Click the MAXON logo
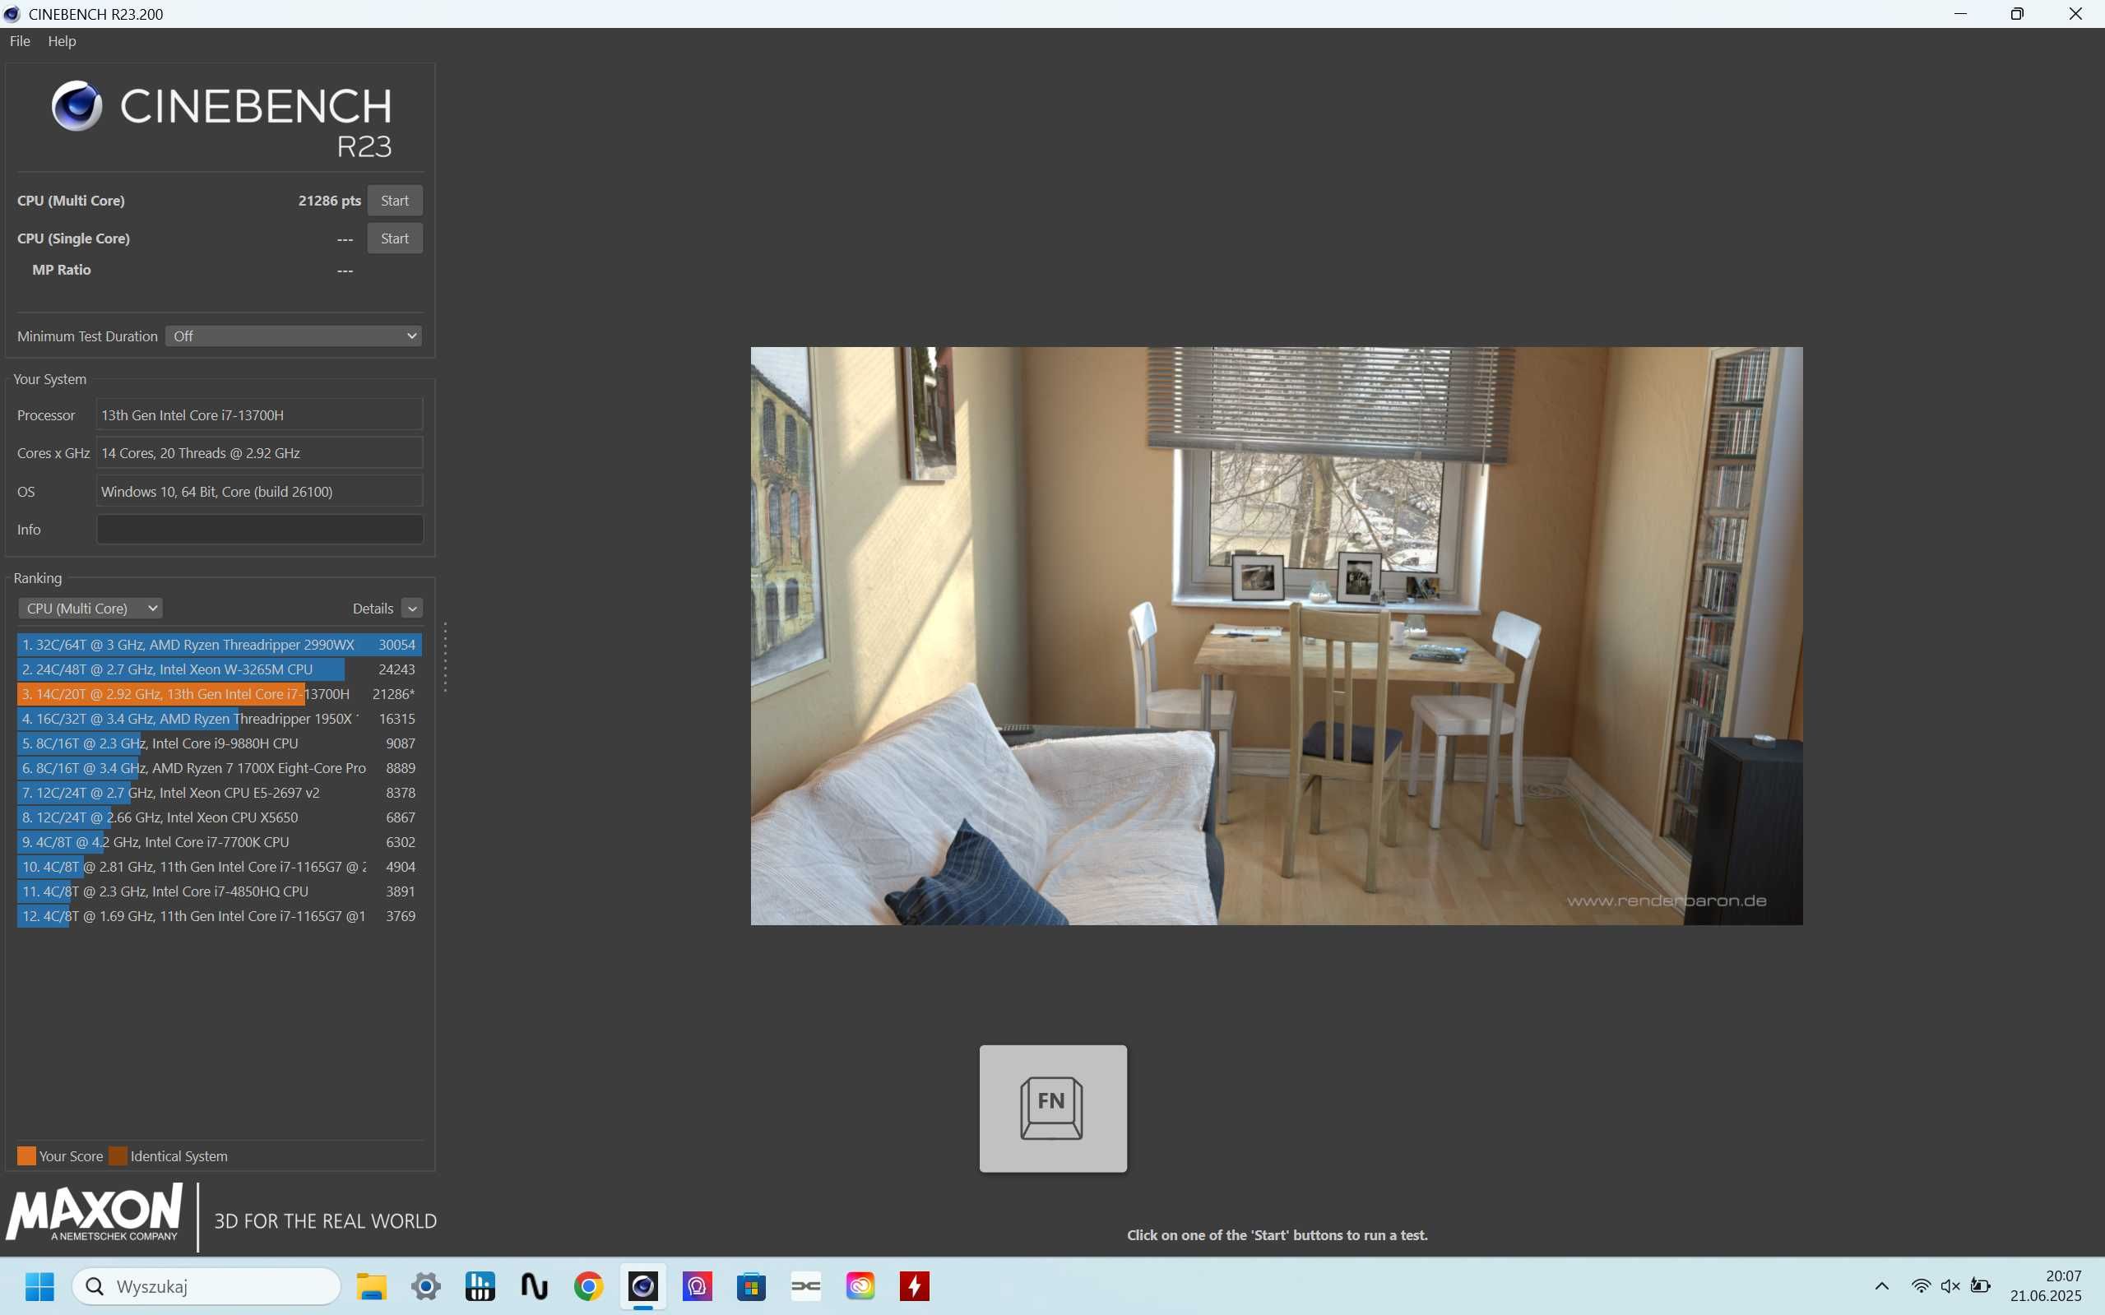The image size is (2105, 1315). click(x=94, y=1212)
